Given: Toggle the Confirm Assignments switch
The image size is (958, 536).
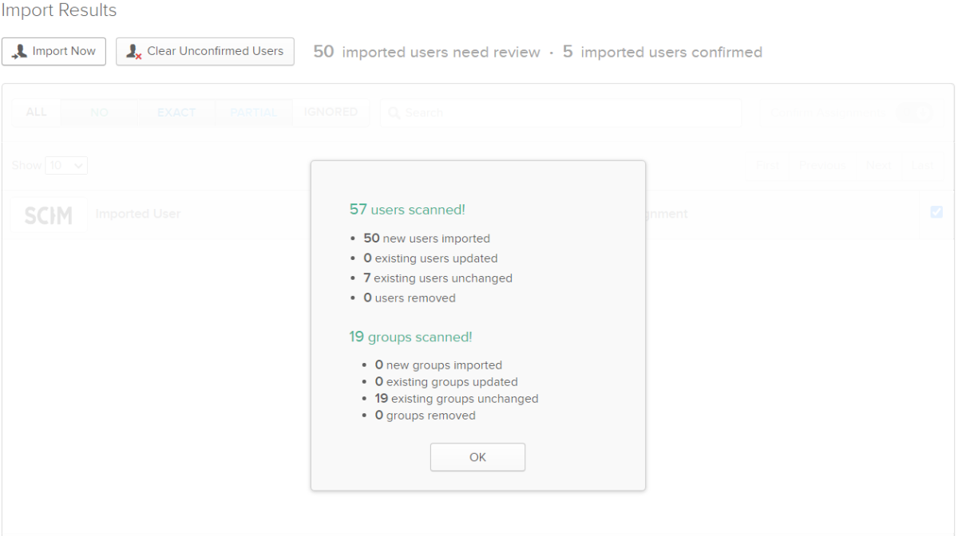Looking at the screenshot, I should [x=914, y=113].
